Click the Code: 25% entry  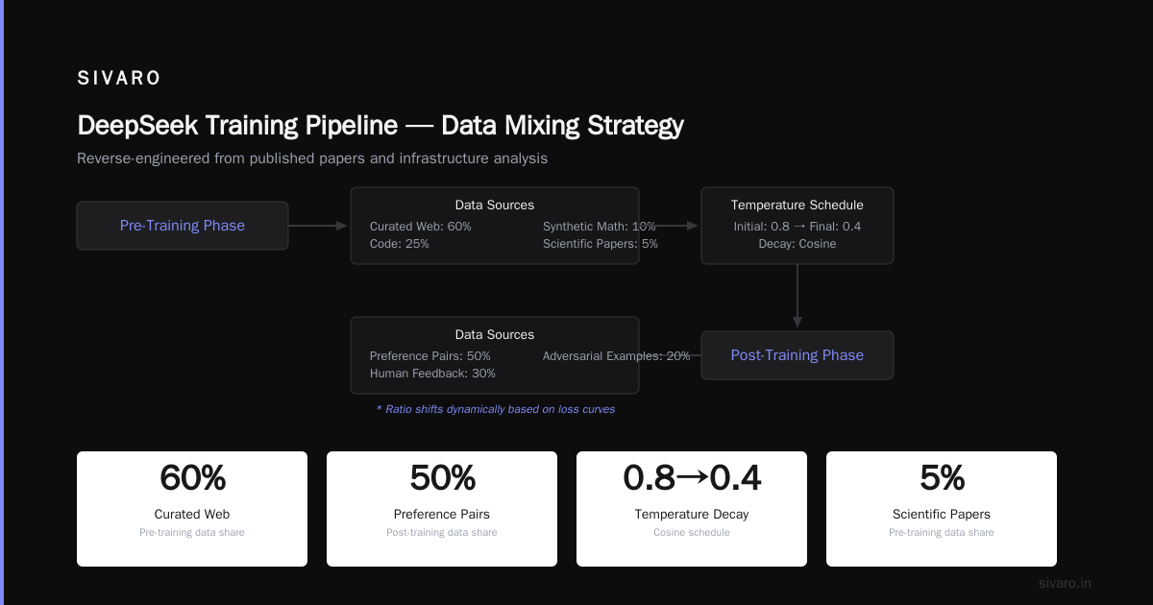pyautogui.click(x=400, y=244)
